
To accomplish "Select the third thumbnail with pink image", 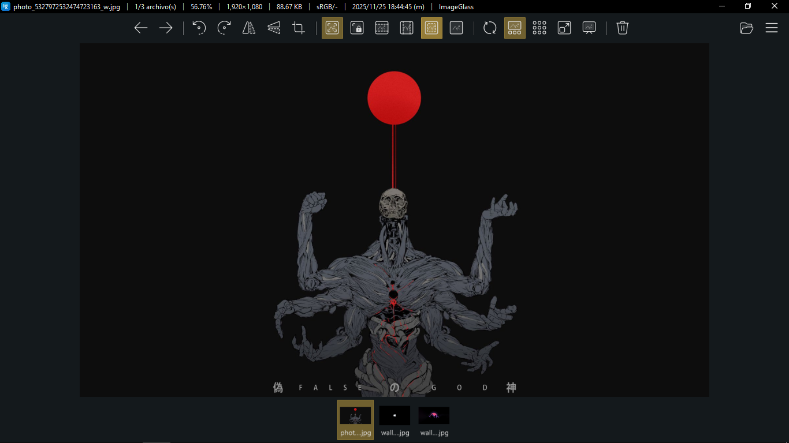I will (x=434, y=419).
